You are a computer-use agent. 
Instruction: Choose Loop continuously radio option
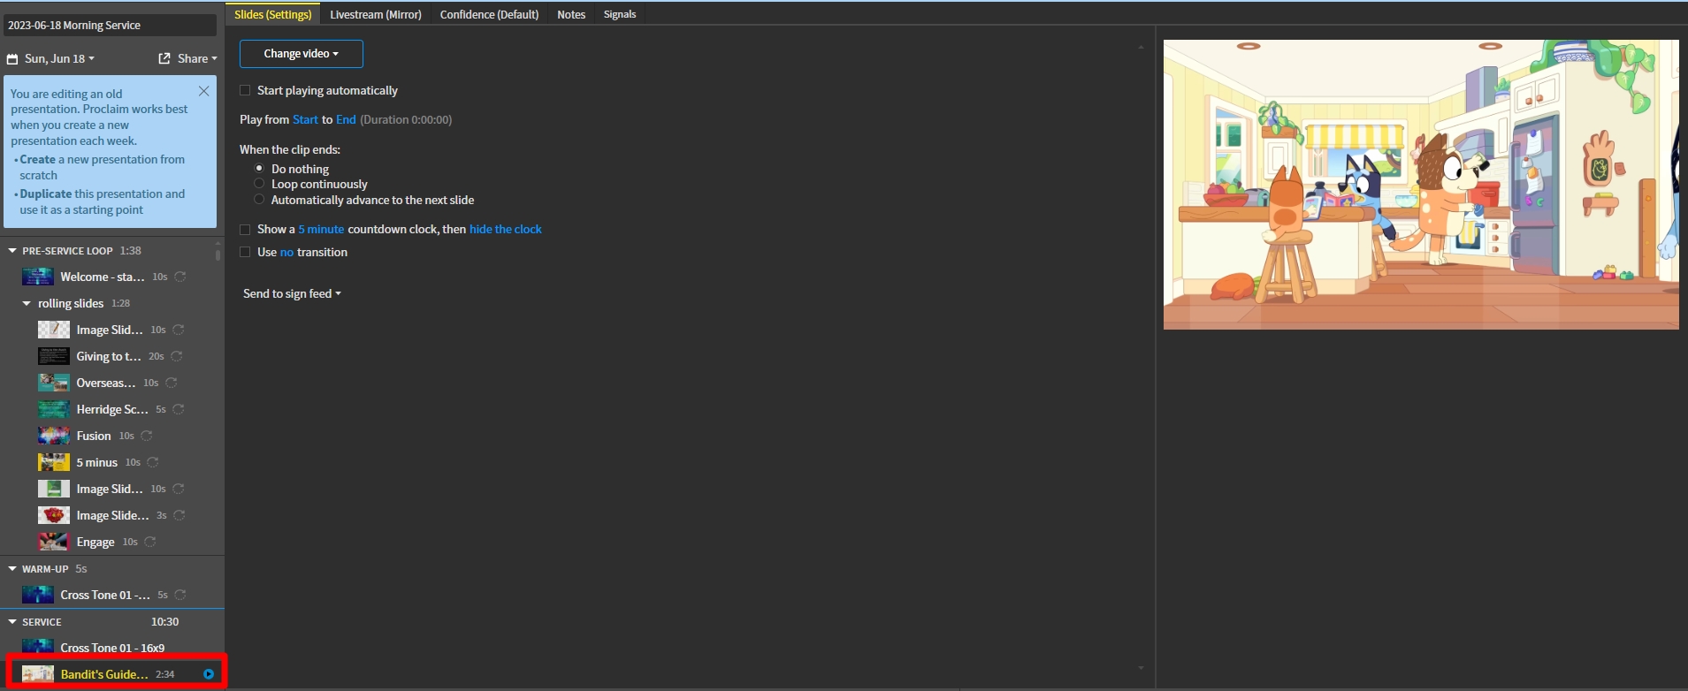pyautogui.click(x=259, y=184)
